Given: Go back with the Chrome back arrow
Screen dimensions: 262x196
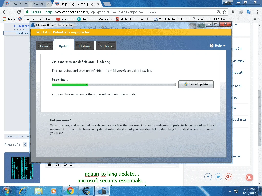Looking at the screenshot, I should click(5, 12).
